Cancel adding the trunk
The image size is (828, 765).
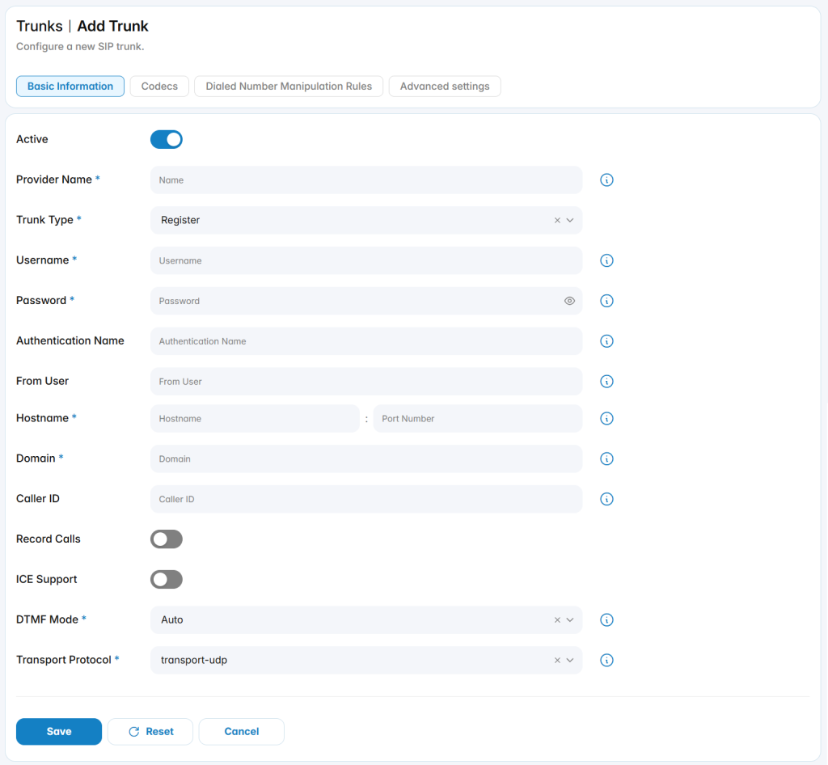click(241, 731)
